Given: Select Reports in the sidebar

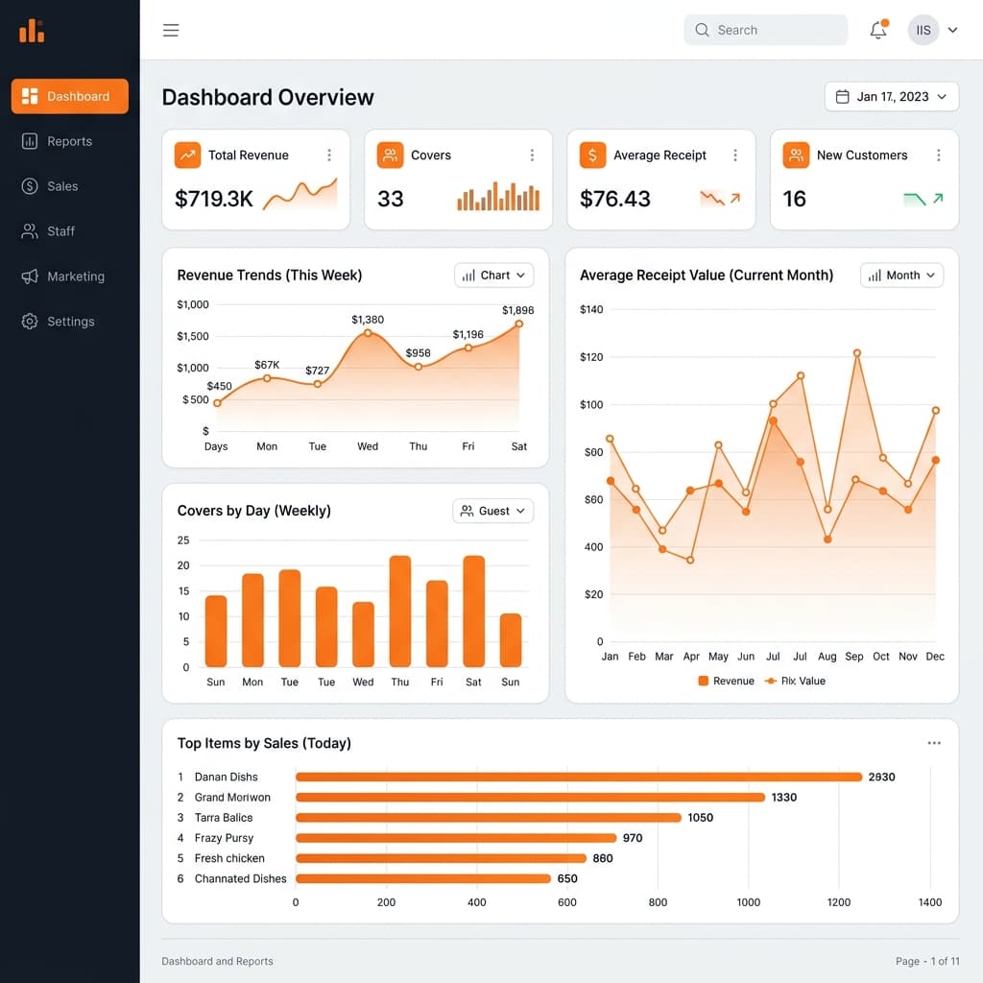Looking at the screenshot, I should [x=68, y=141].
